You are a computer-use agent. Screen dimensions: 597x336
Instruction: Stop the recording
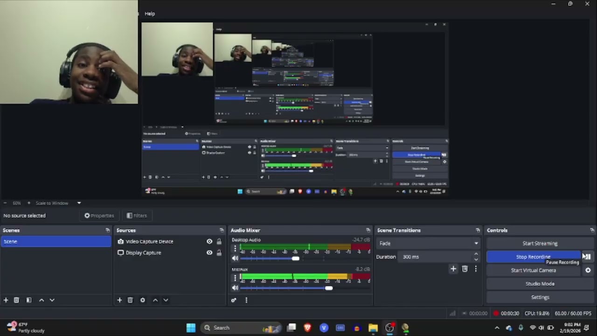534,257
